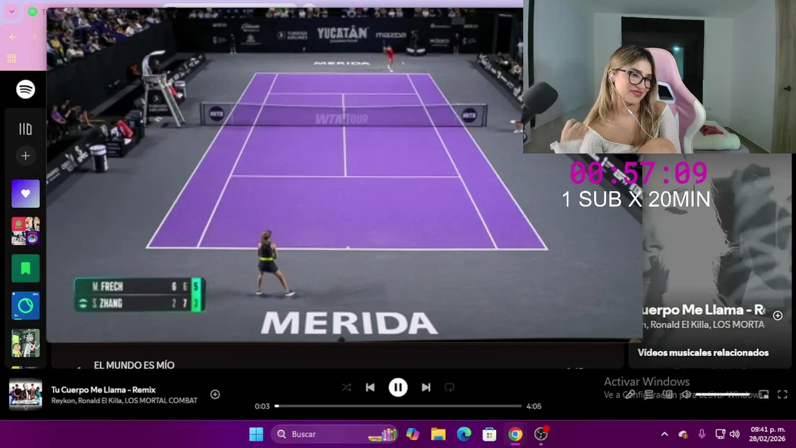This screenshot has height=448, width=796.
Task: Click EL MUNDO ES MÍO title
Action: tap(134, 365)
